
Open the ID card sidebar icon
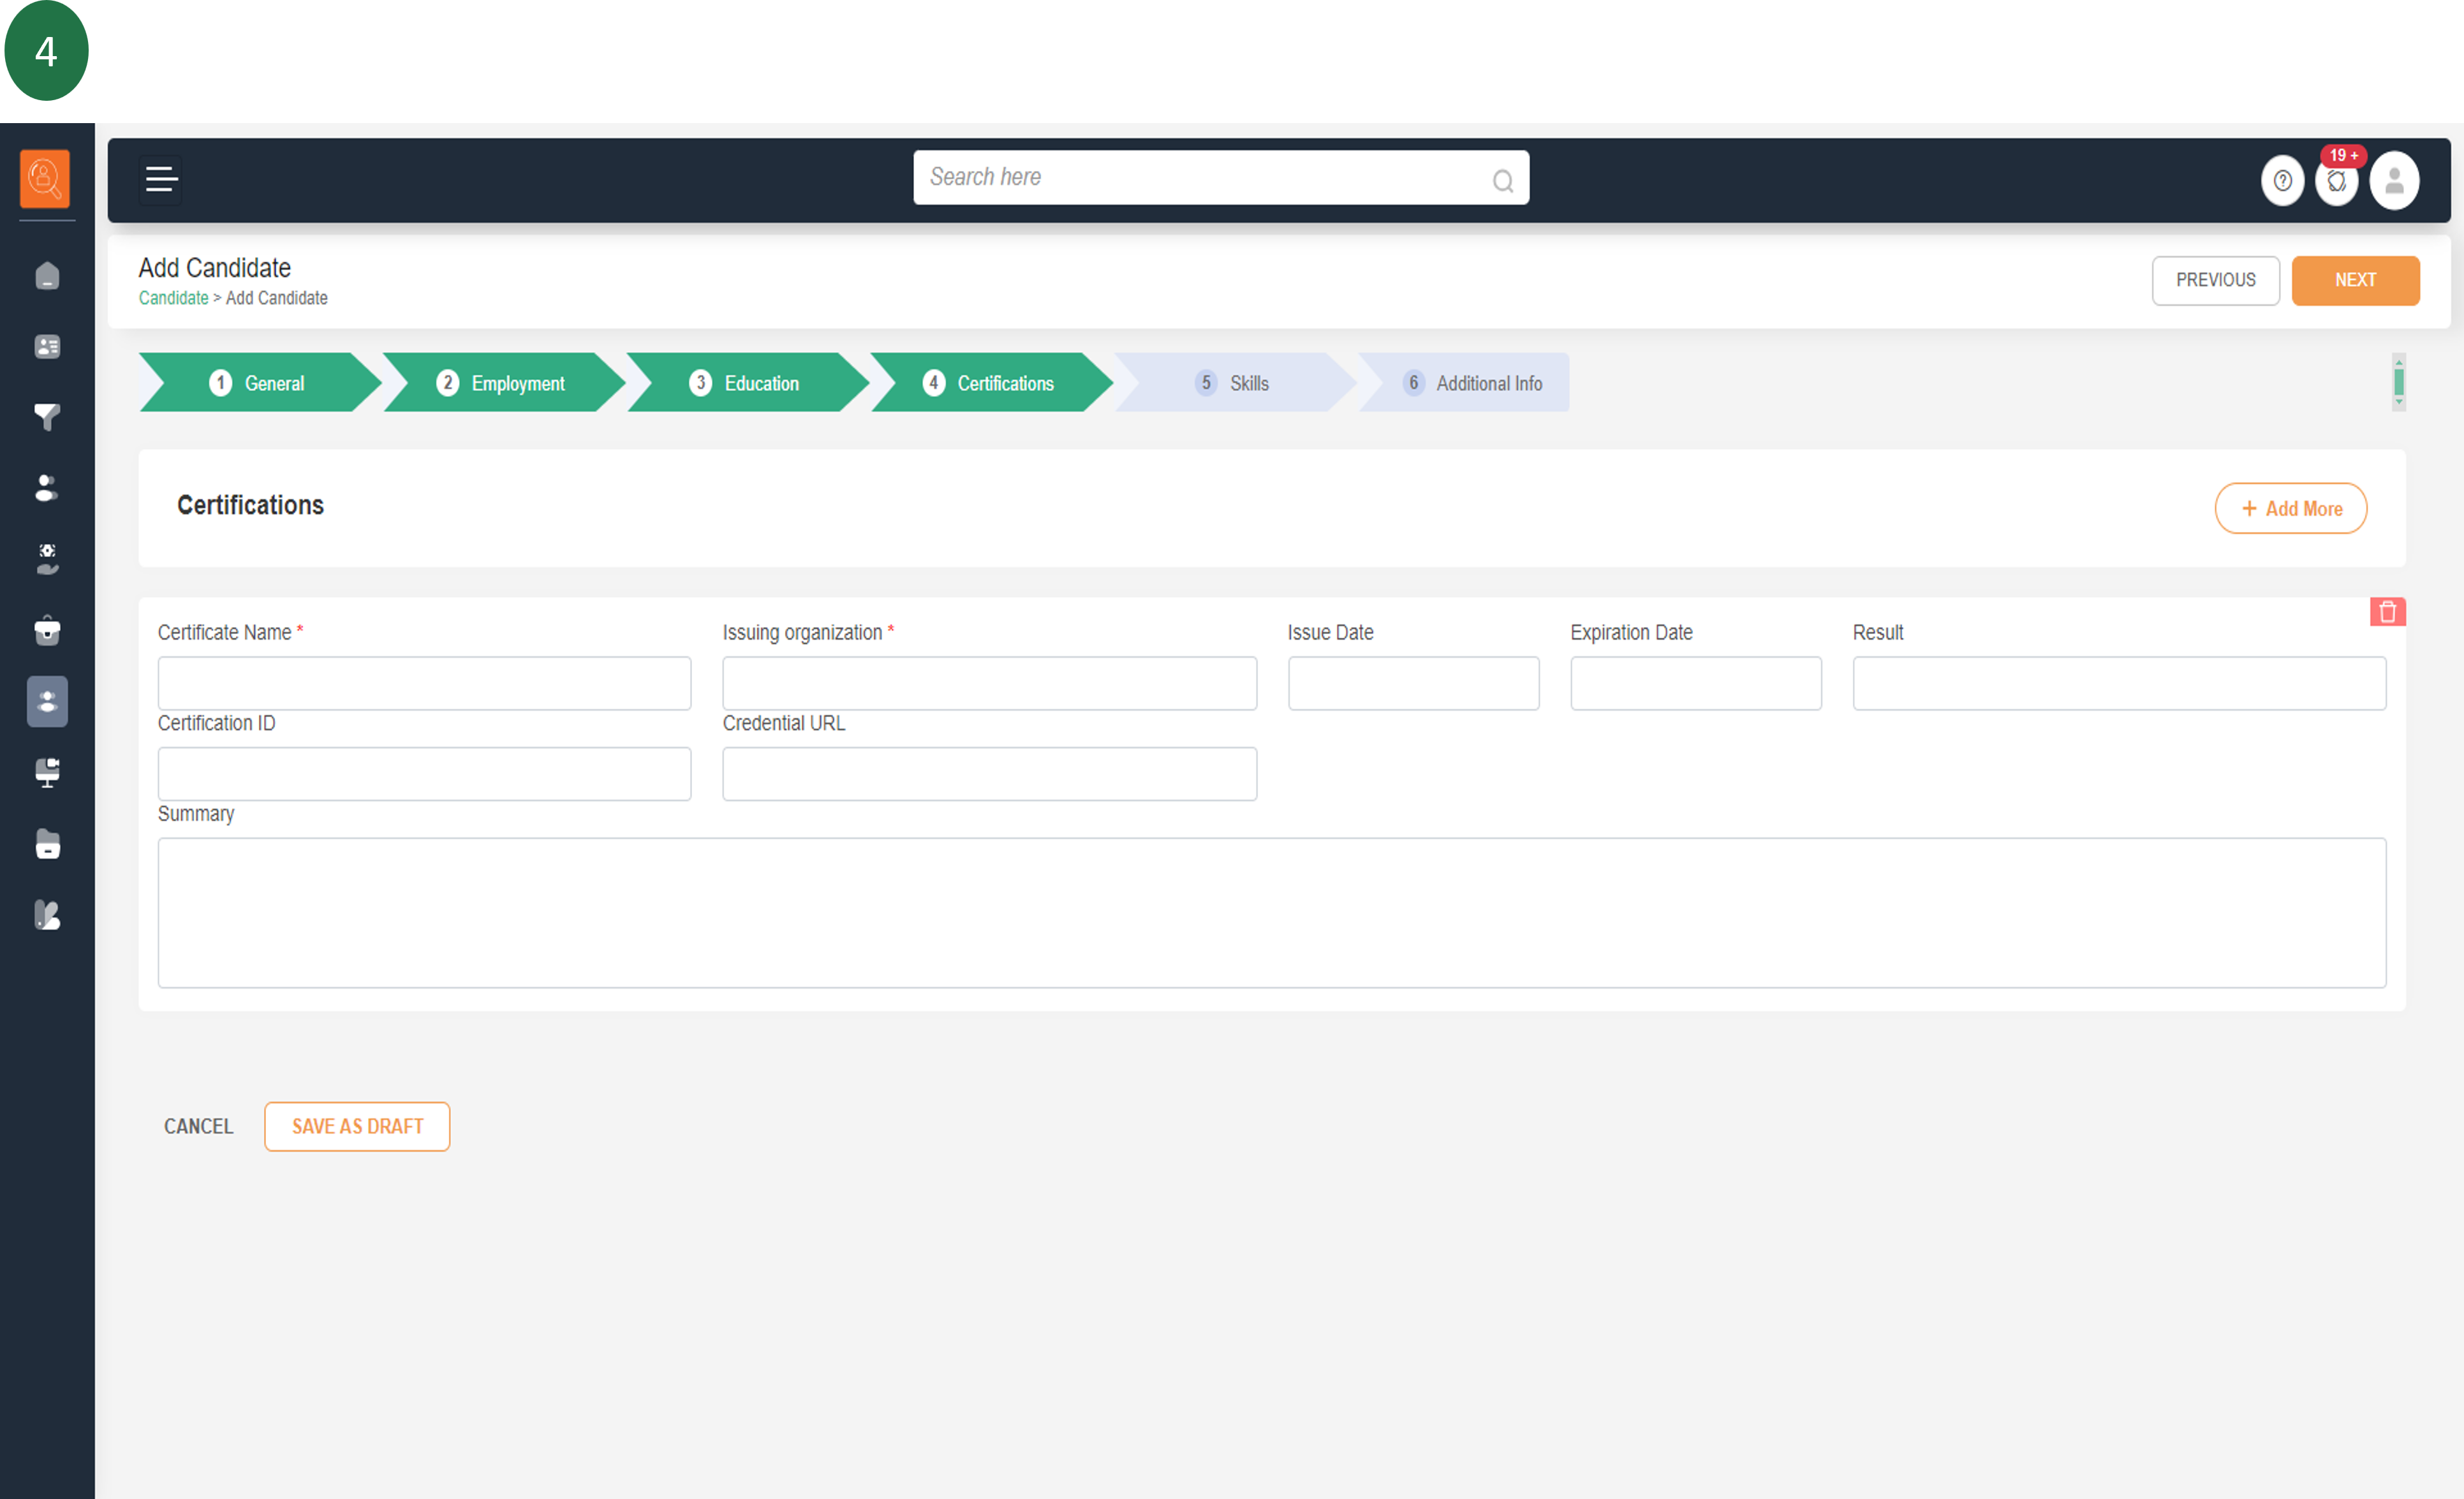coord(47,347)
